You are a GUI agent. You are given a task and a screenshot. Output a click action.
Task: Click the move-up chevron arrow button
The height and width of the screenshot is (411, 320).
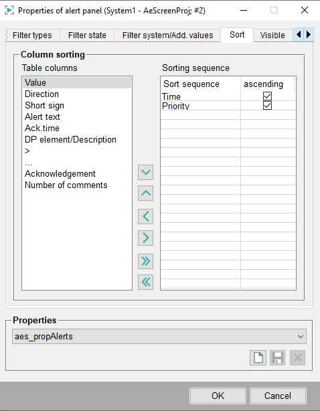click(x=145, y=193)
